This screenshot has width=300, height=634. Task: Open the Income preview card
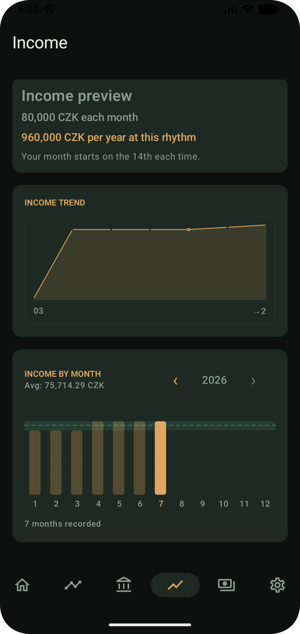point(150,126)
